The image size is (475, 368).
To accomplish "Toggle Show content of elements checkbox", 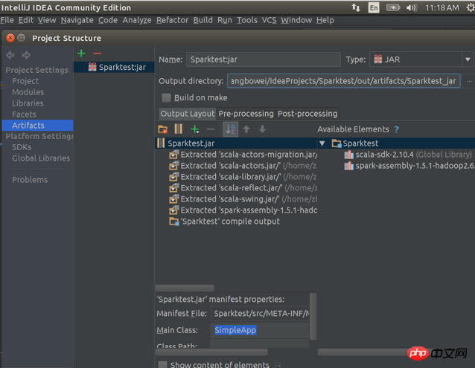I will (162, 364).
